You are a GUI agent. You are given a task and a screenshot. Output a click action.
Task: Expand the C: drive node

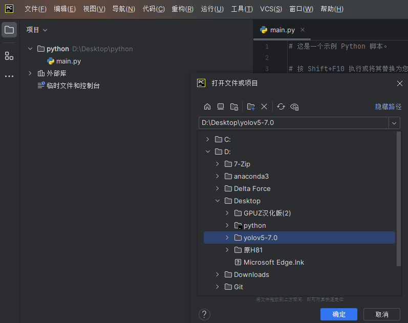(208, 139)
